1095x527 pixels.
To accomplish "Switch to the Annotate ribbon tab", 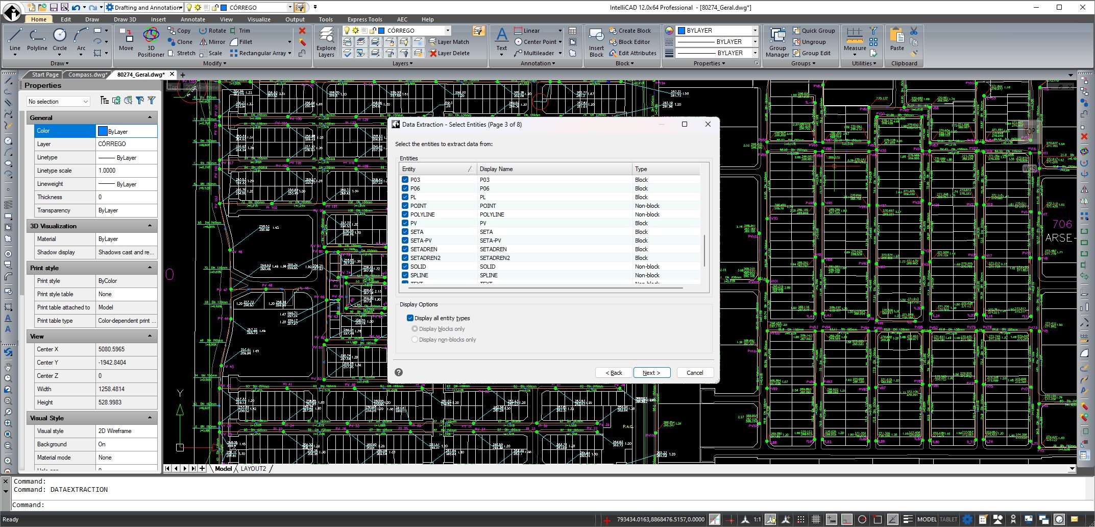I will click(192, 19).
